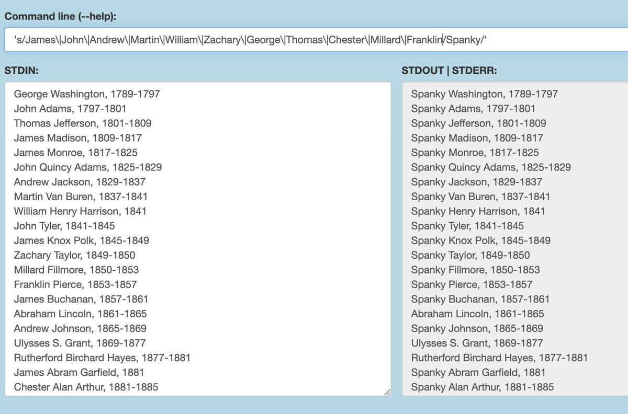Click 'Thomas Jefferson, 1801-1809' in STDIN
The image size is (628, 414).
click(x=83, y=123)
